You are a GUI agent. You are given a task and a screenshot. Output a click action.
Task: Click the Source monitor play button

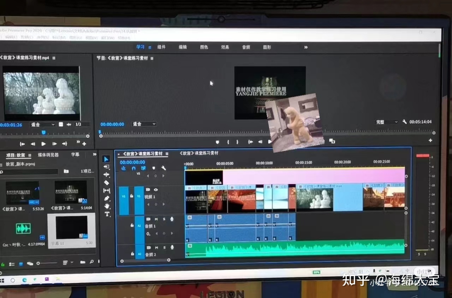(x=43, y=144)
